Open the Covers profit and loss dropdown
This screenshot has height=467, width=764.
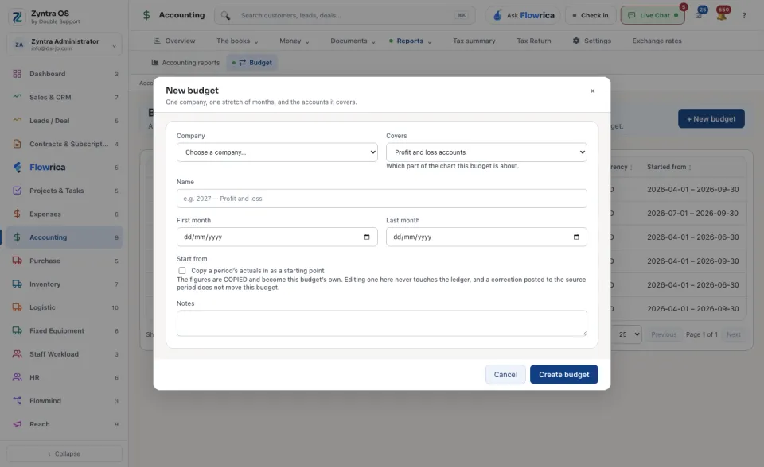click(486, 152)
